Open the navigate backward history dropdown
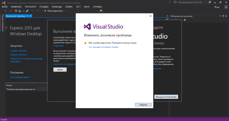229x121 pixels. (x=8, y=11)
